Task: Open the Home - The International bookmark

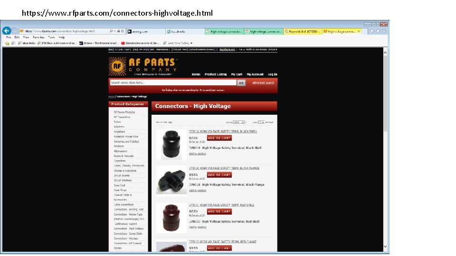Action: (x=99, y=43)
